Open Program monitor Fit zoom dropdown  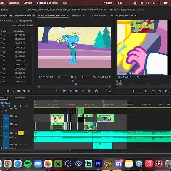(142, 77)
